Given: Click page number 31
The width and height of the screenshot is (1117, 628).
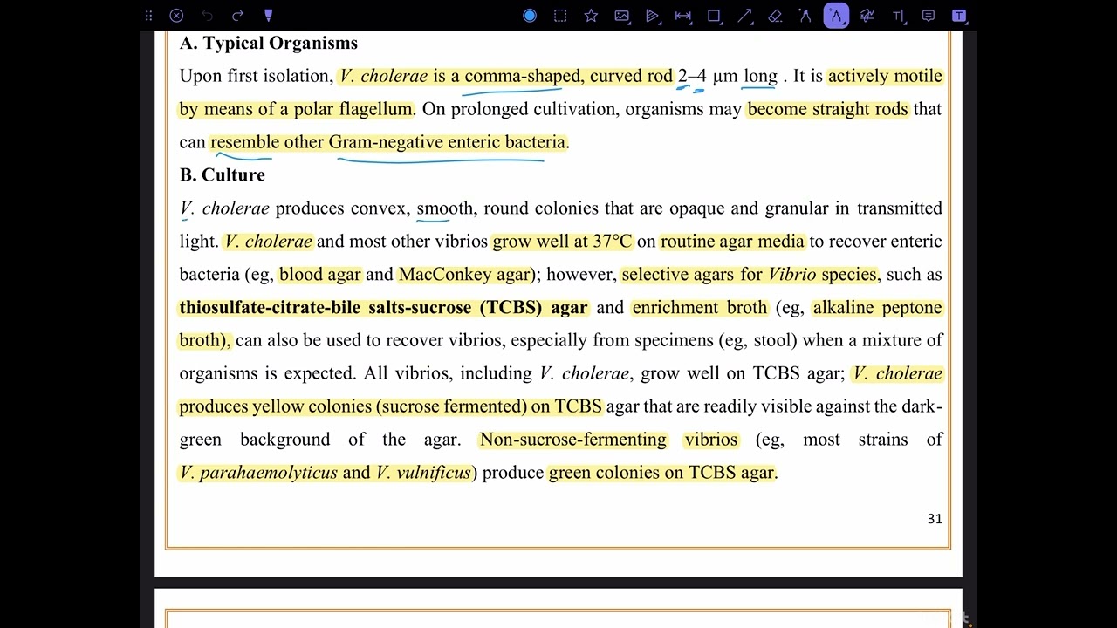Looking at the screenshot, I should 935,519.
